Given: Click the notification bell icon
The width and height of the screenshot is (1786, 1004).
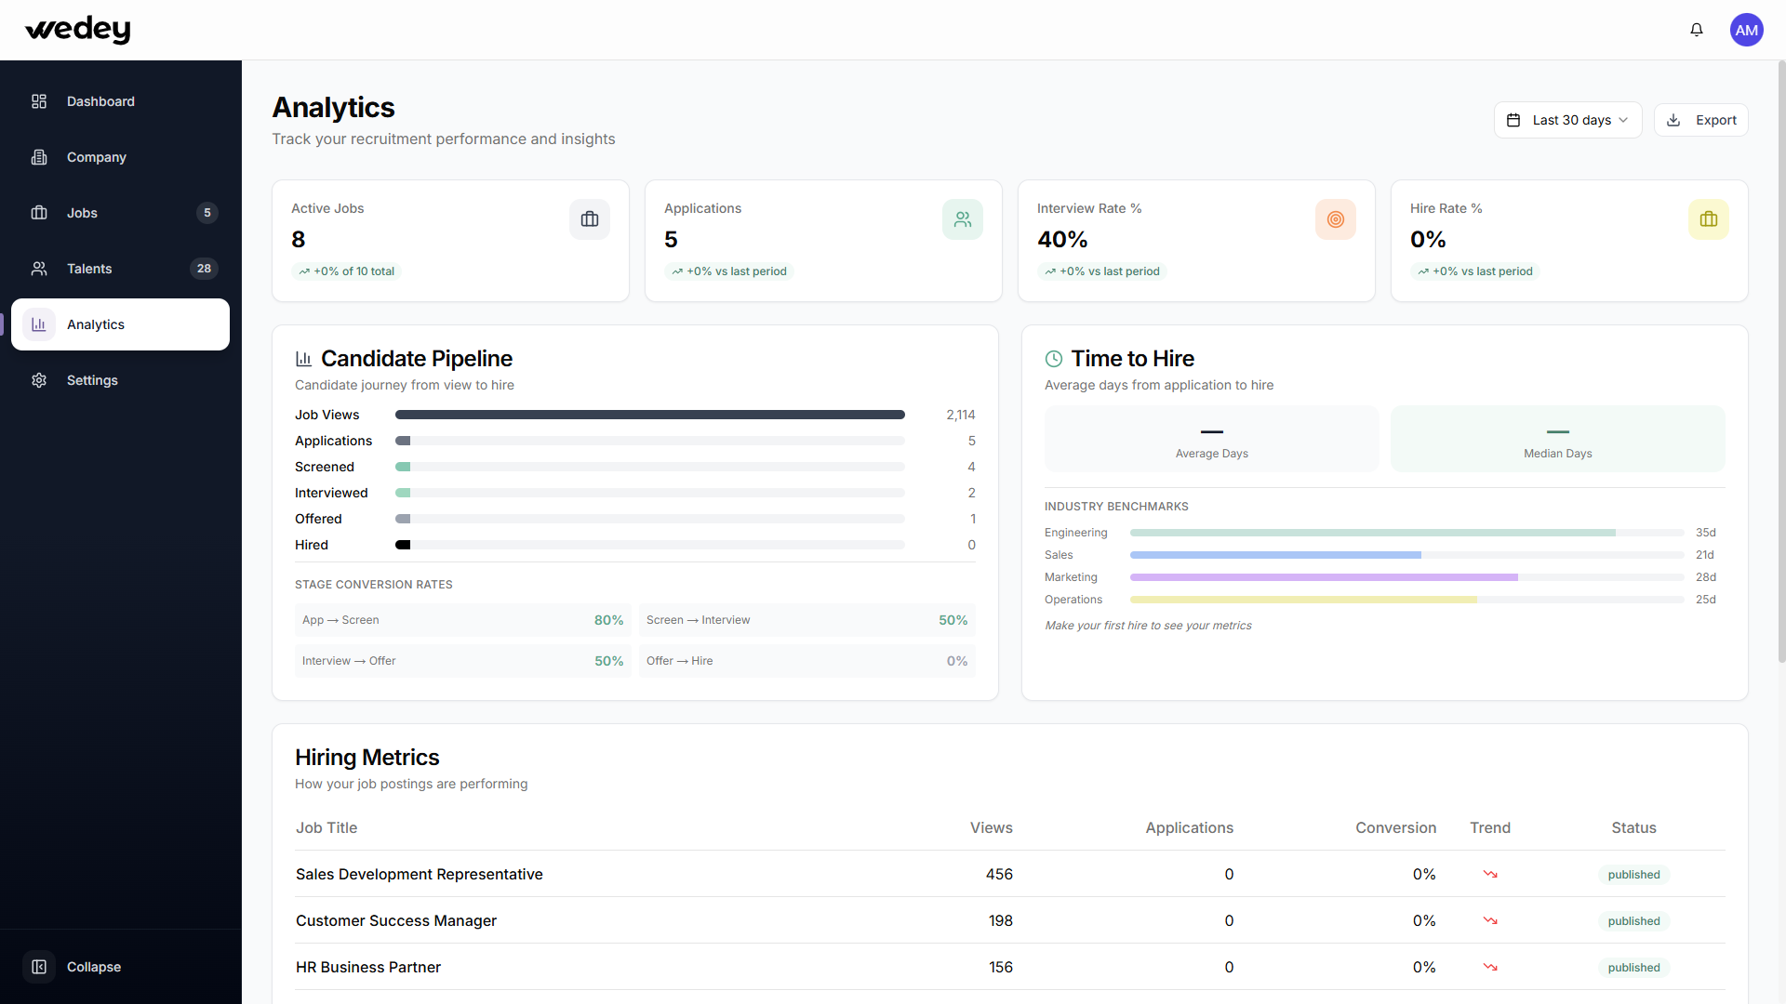Looking at the screenshot, I should click(1697, 30).
